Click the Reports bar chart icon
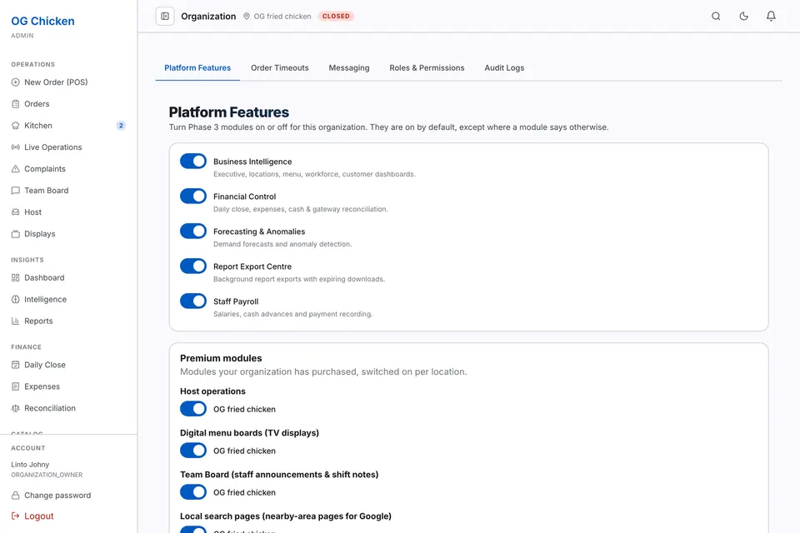Viewport: 800px width, 533px height. point(15,321)
